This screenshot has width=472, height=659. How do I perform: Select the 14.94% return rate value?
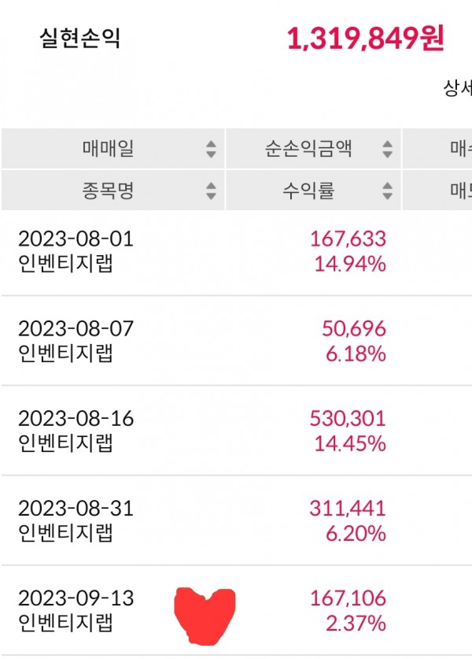click(350, 264)
